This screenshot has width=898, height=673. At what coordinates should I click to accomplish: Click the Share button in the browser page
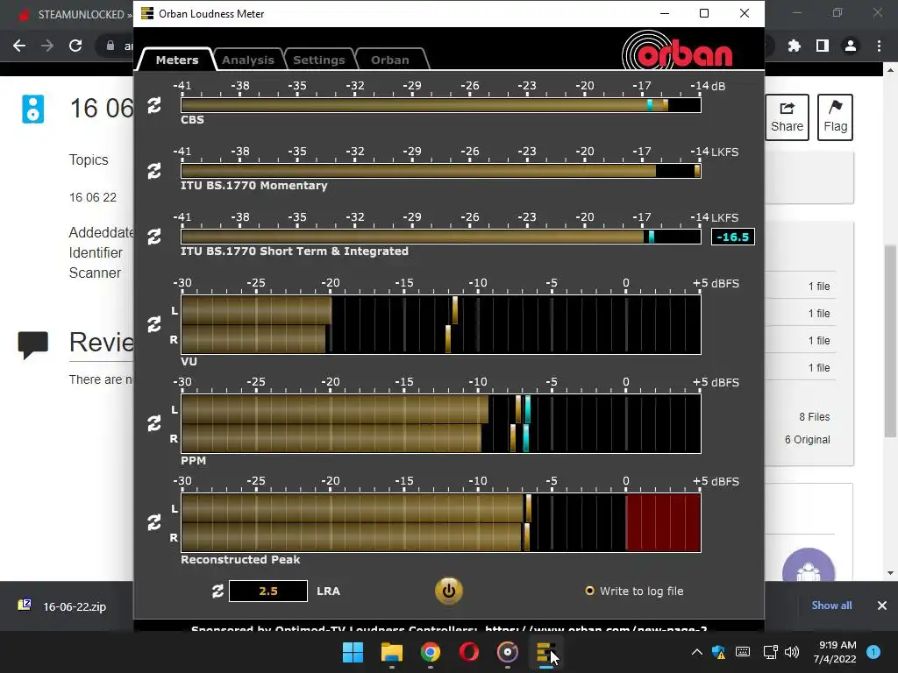click(x=787, y=117)
